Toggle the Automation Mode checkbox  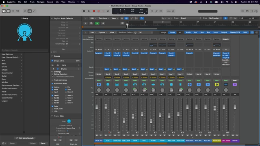[52, 84]
